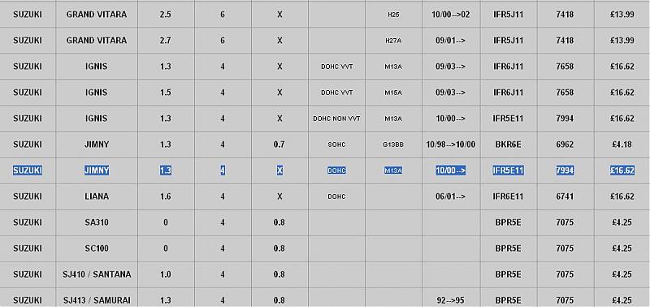Click the SOHC cell in the Jimny row
The image size is (650, 307).
point(336,145)
